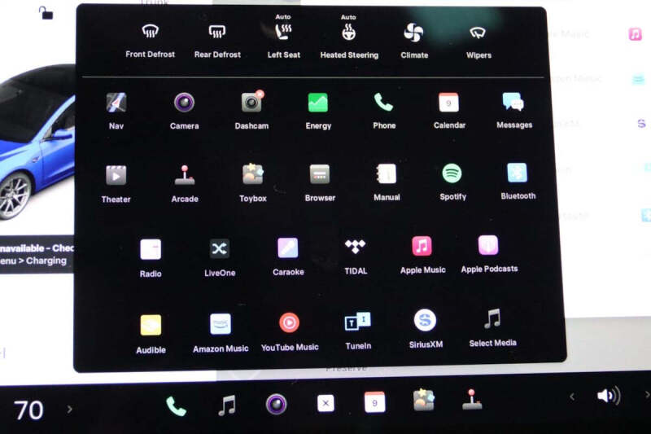651x434 pixels.
Task: Open the Nav app
Action: click(116, 111)
